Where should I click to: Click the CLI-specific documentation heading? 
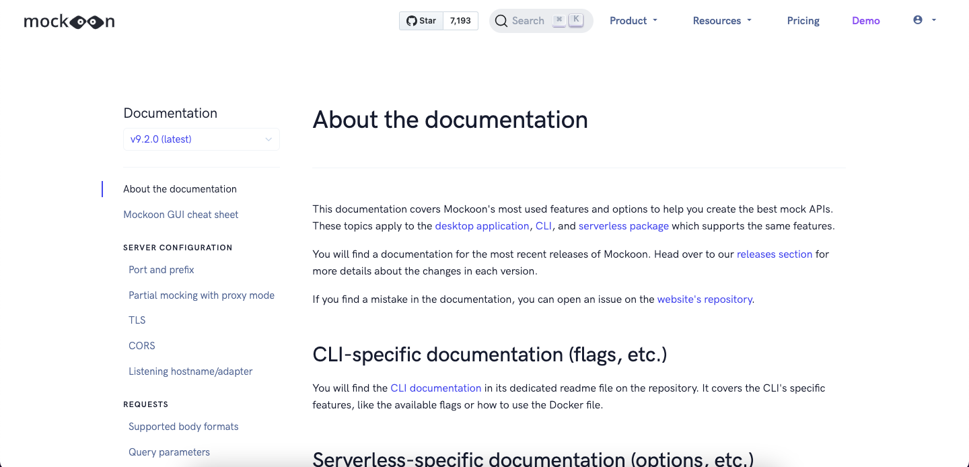[x=490, y=355]
